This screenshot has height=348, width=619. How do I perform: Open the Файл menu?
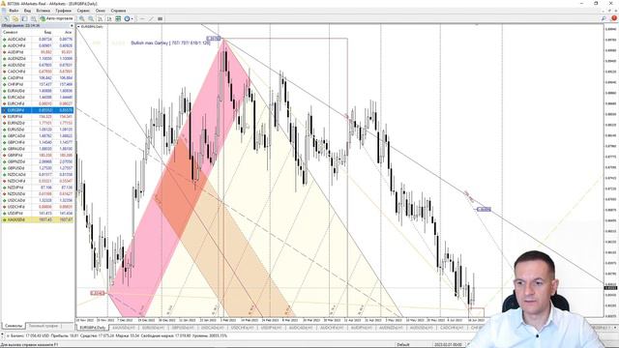coord(14,11)
